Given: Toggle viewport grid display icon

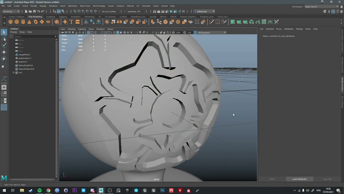Looking at the screenshot, I should click(x=88, y=33).
